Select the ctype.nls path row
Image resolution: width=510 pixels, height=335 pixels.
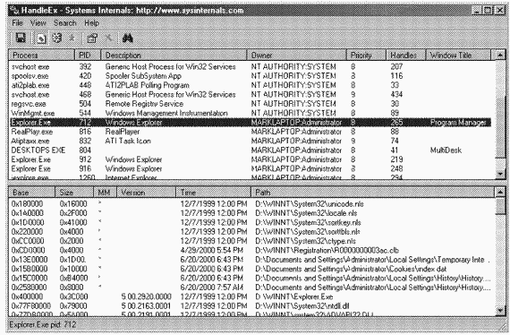[251, 241]
